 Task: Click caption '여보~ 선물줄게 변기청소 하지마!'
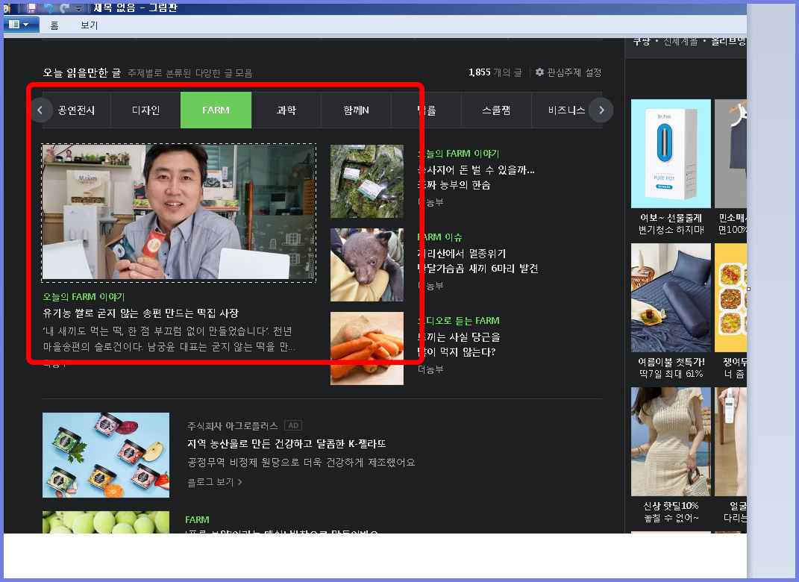(671, 225)
